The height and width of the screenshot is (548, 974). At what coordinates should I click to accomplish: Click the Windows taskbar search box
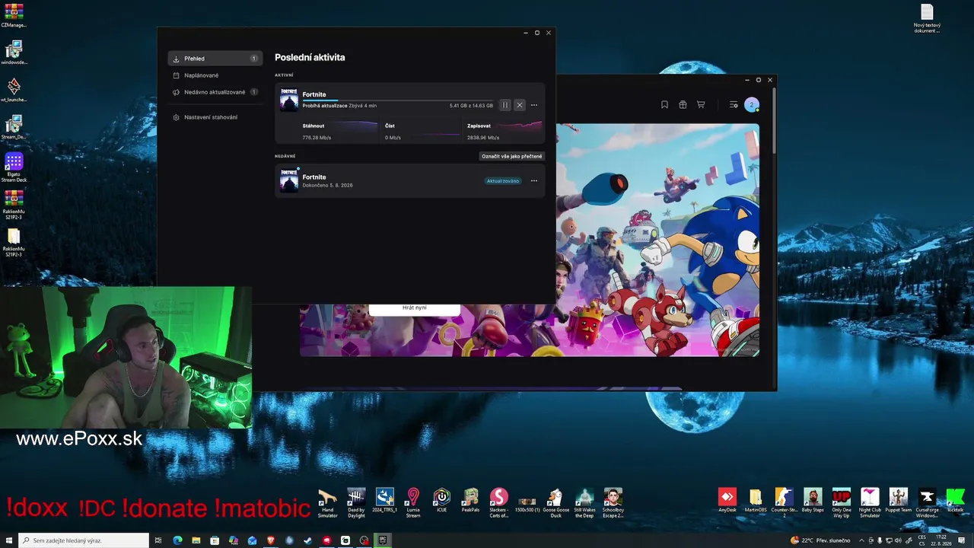[x=82, y=540]
